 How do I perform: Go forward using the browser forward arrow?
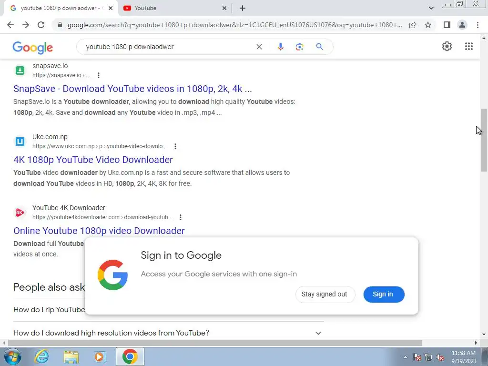click(26, 25)
